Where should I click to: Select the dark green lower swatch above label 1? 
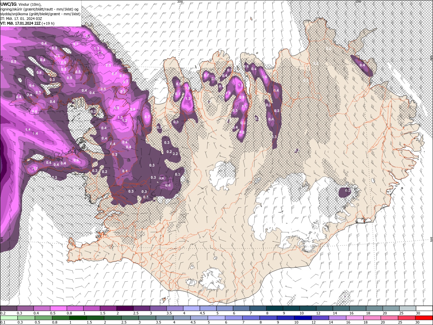click(78, 318)
